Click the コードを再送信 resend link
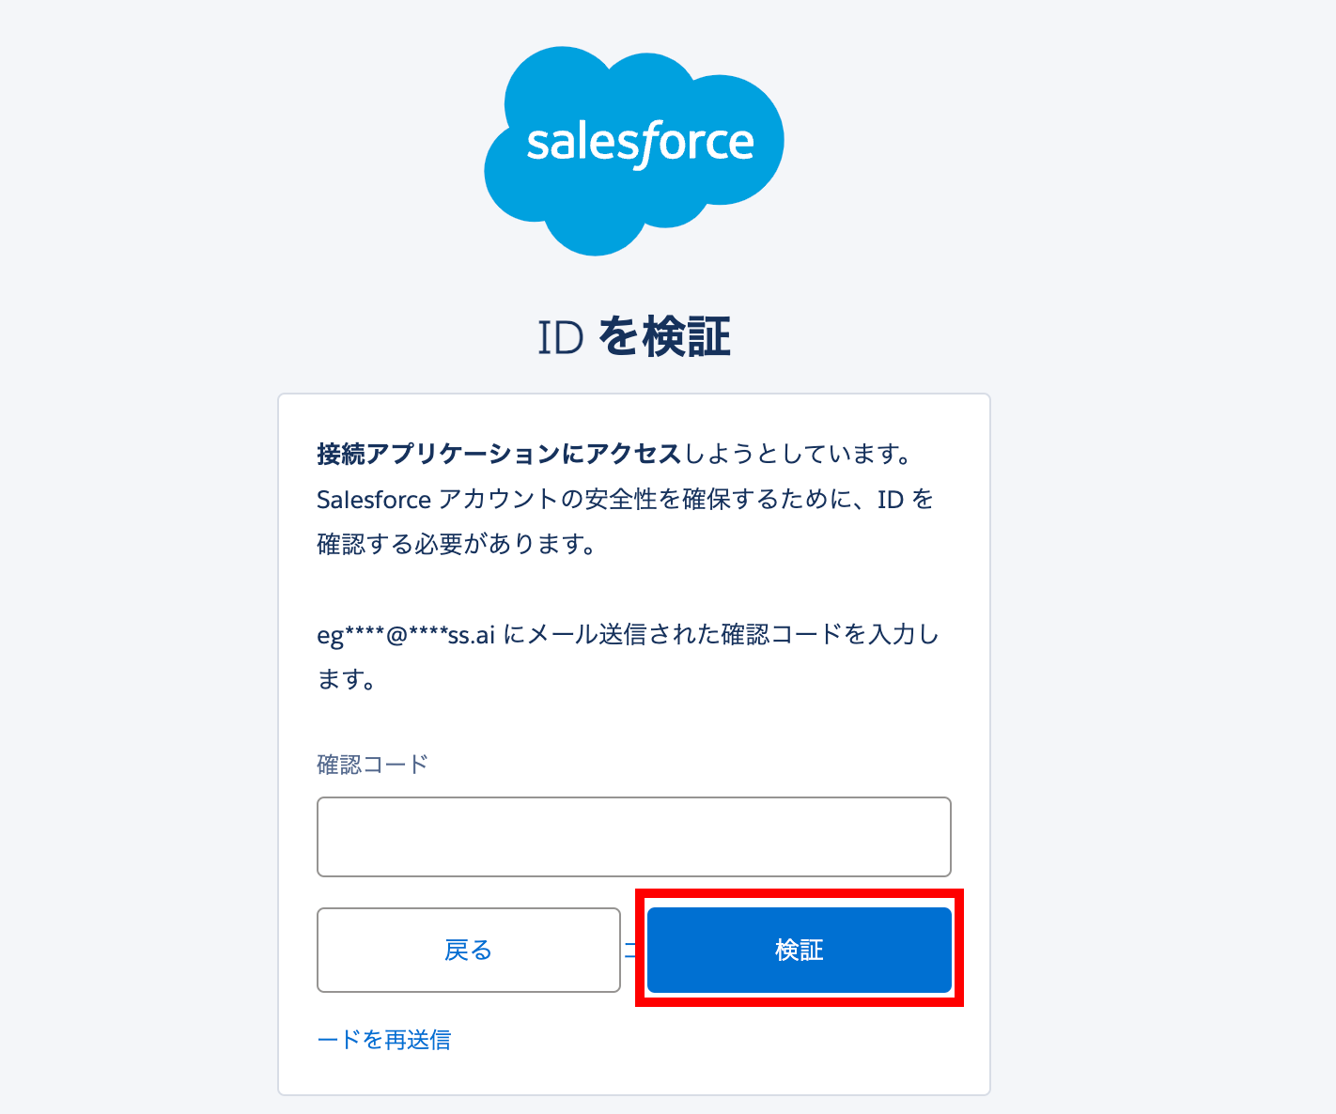Viewport: 1336px width, 1114px height. pos(384,1040)
